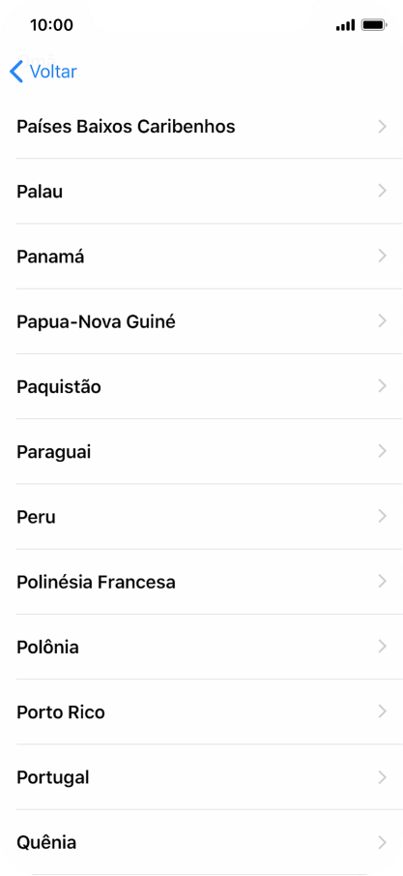
Task: Tap the chevron icon on Peru row
Action: pyautogui.click(x=383, y=517)
